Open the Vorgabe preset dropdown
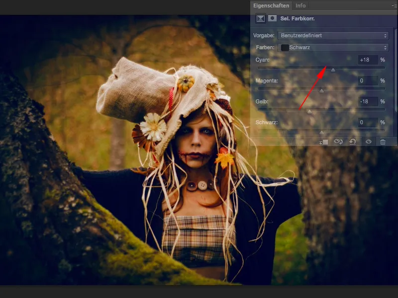Viewport: 398px width, 298px height. coord(333,35)
